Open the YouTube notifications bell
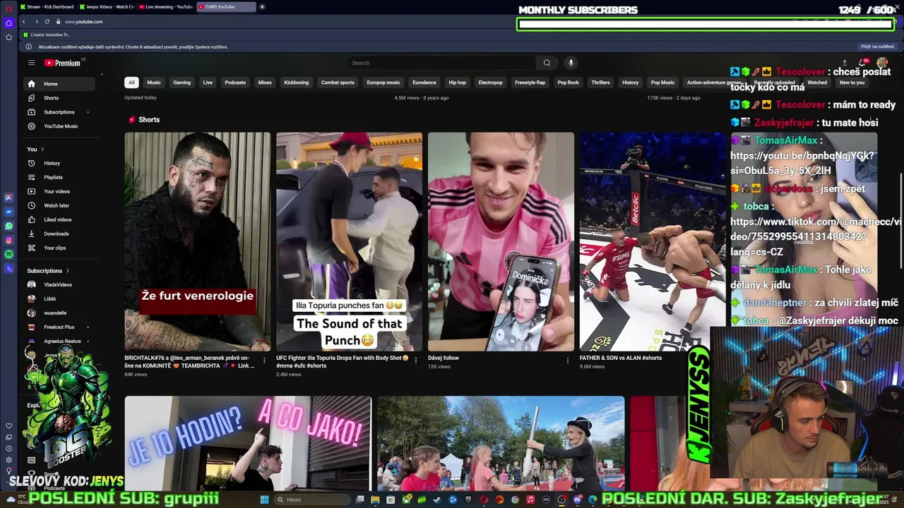 [863, 63]
